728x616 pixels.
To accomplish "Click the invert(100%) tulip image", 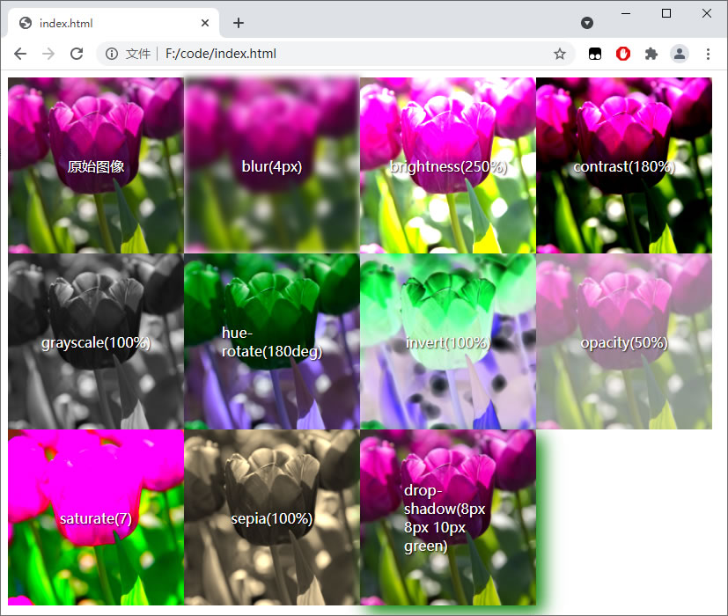I will [x=447, y=341].
